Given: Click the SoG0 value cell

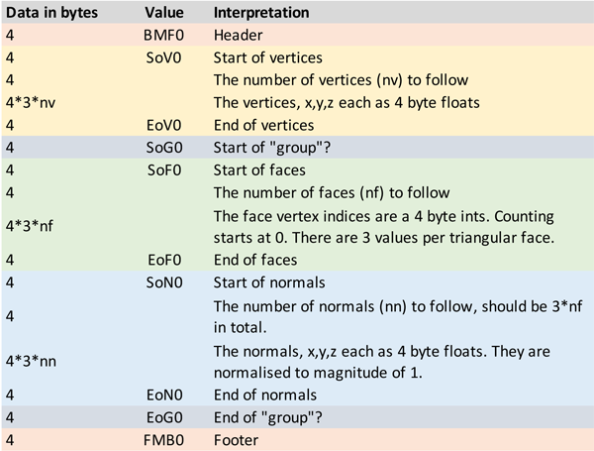Looking at the screenshot, I should 164,148.
